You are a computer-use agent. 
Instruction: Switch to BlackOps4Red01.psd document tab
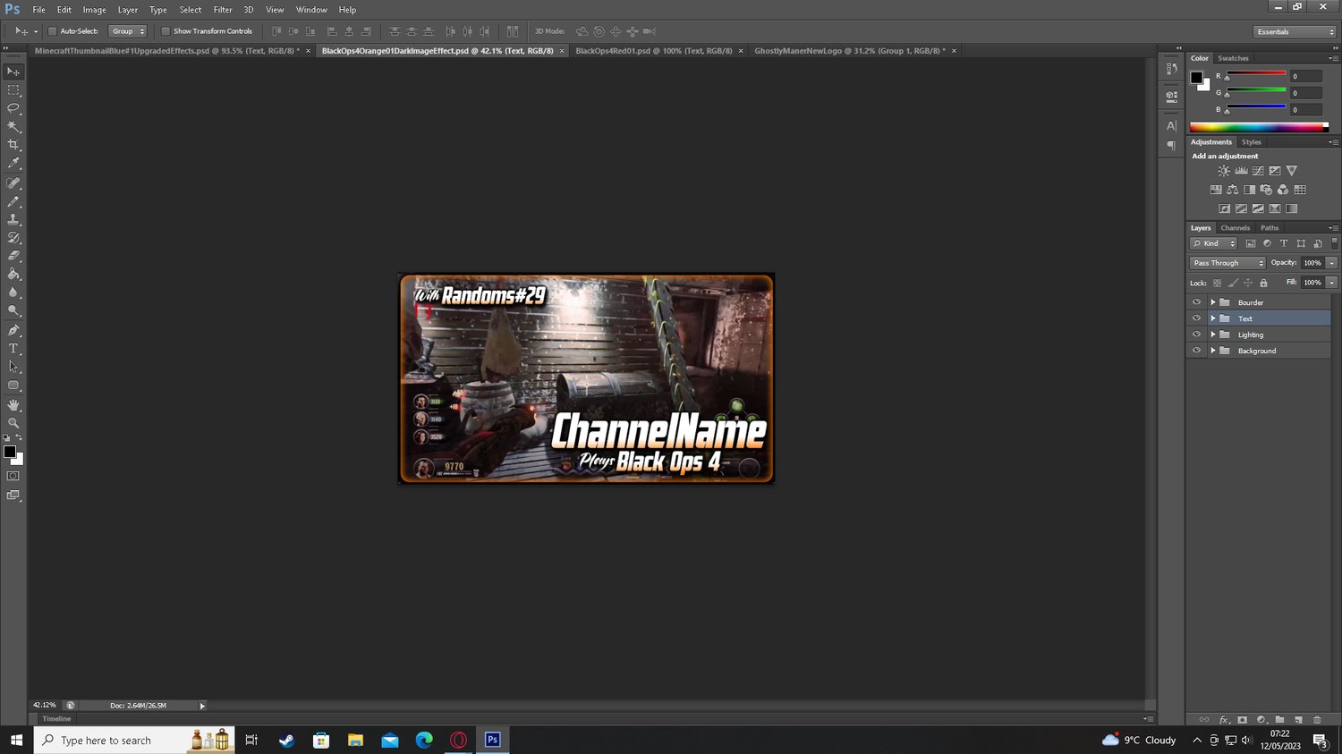pyautogui.click(x=654, y=51)
